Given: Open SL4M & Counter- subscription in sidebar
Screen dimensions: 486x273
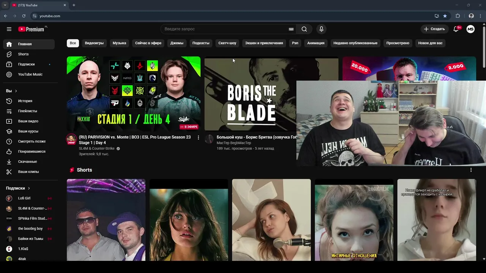Looking at the screenshot, I should coord(29,209).
